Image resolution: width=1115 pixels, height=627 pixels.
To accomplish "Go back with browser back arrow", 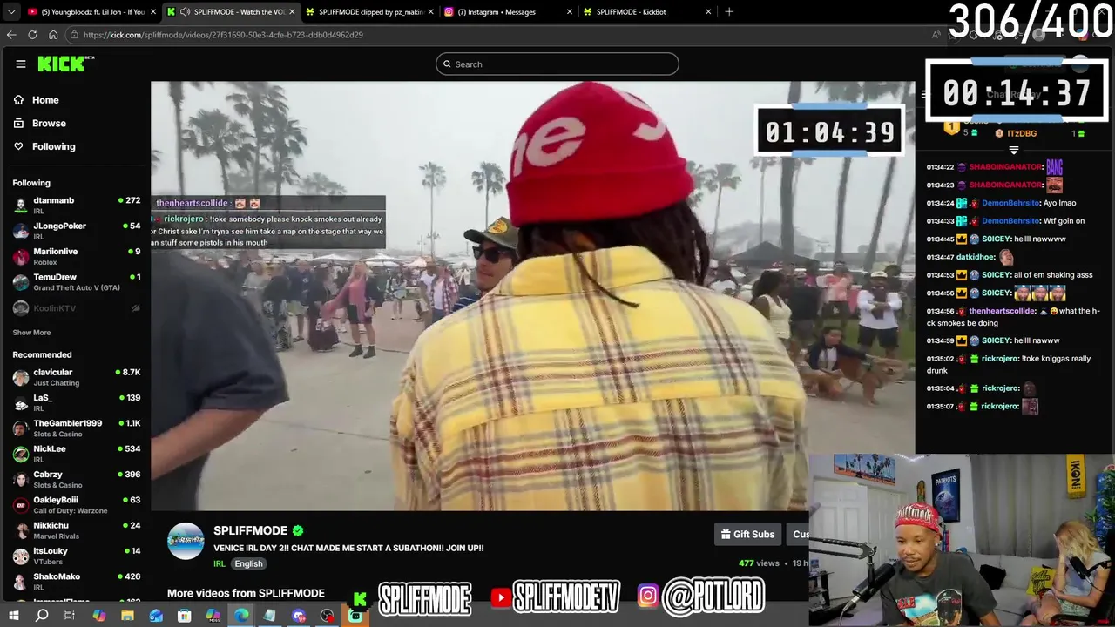I will click(11, 35).
